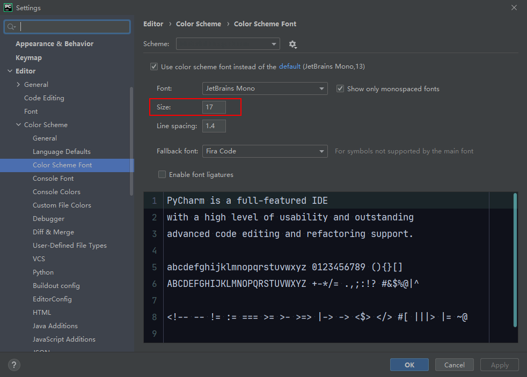Click preview line 'ABCDEFGHIJKLMNOPQRSTUVWXYZ'
The image size is (527, 377).
pos(292,284)
